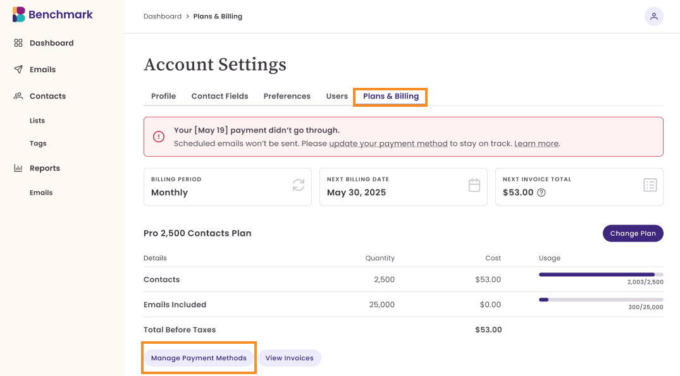Open the user profile avatar icon
680x376 pixels.
coord(653,16)
